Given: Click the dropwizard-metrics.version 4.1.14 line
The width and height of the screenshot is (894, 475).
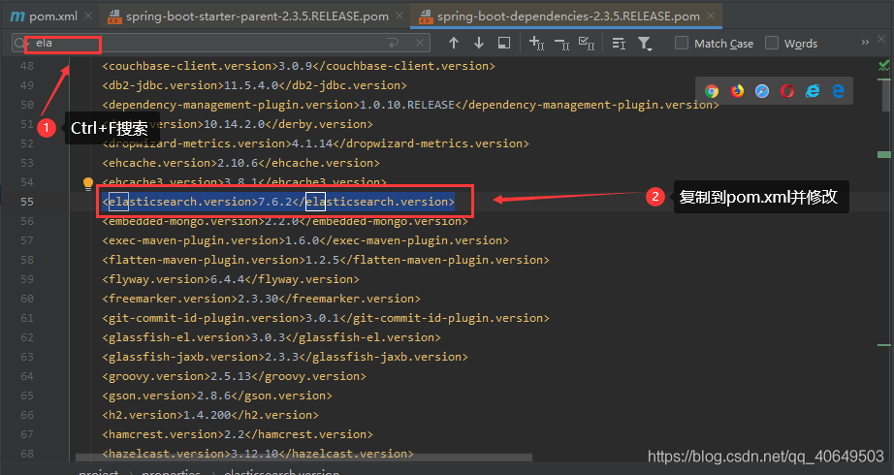Looking at the screenshot, I should (x=315, y=143).
